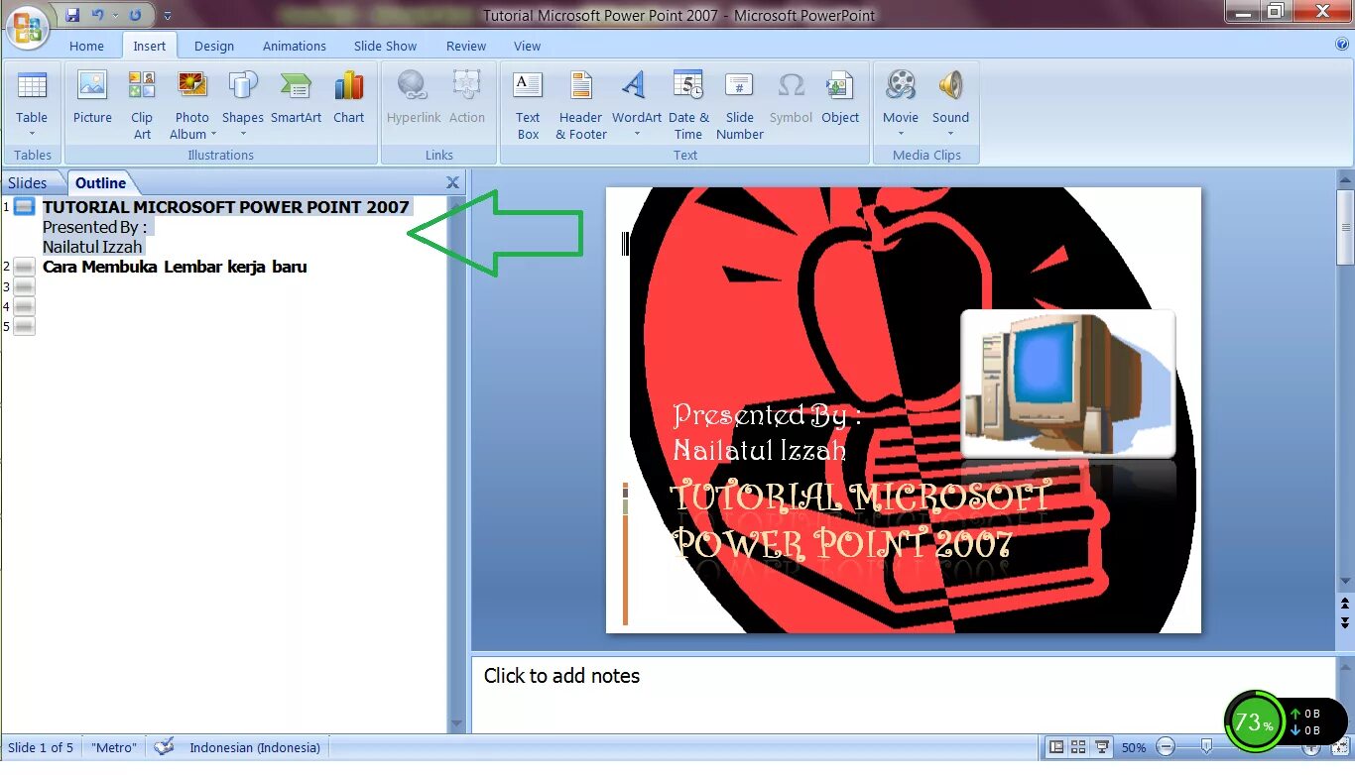Insert Date & Time
1355x775 pixels.
688,106
